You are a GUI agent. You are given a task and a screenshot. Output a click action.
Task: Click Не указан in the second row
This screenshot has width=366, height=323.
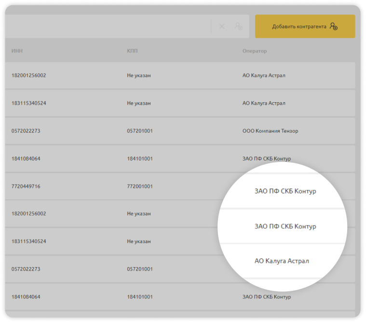pos(139,103)
